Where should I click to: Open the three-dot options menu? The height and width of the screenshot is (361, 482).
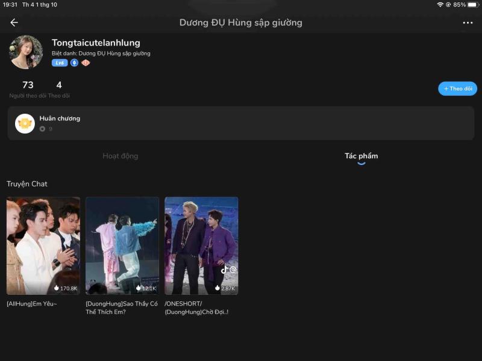469,22
